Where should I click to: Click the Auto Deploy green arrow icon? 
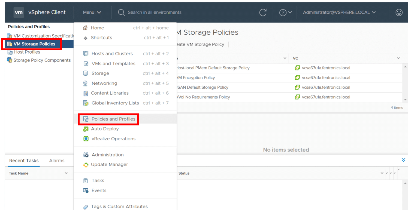pyautogui.click(x=86, y=129)
